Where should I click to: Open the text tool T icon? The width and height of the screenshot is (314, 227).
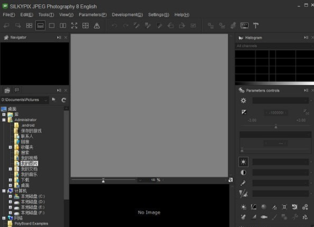256,25
